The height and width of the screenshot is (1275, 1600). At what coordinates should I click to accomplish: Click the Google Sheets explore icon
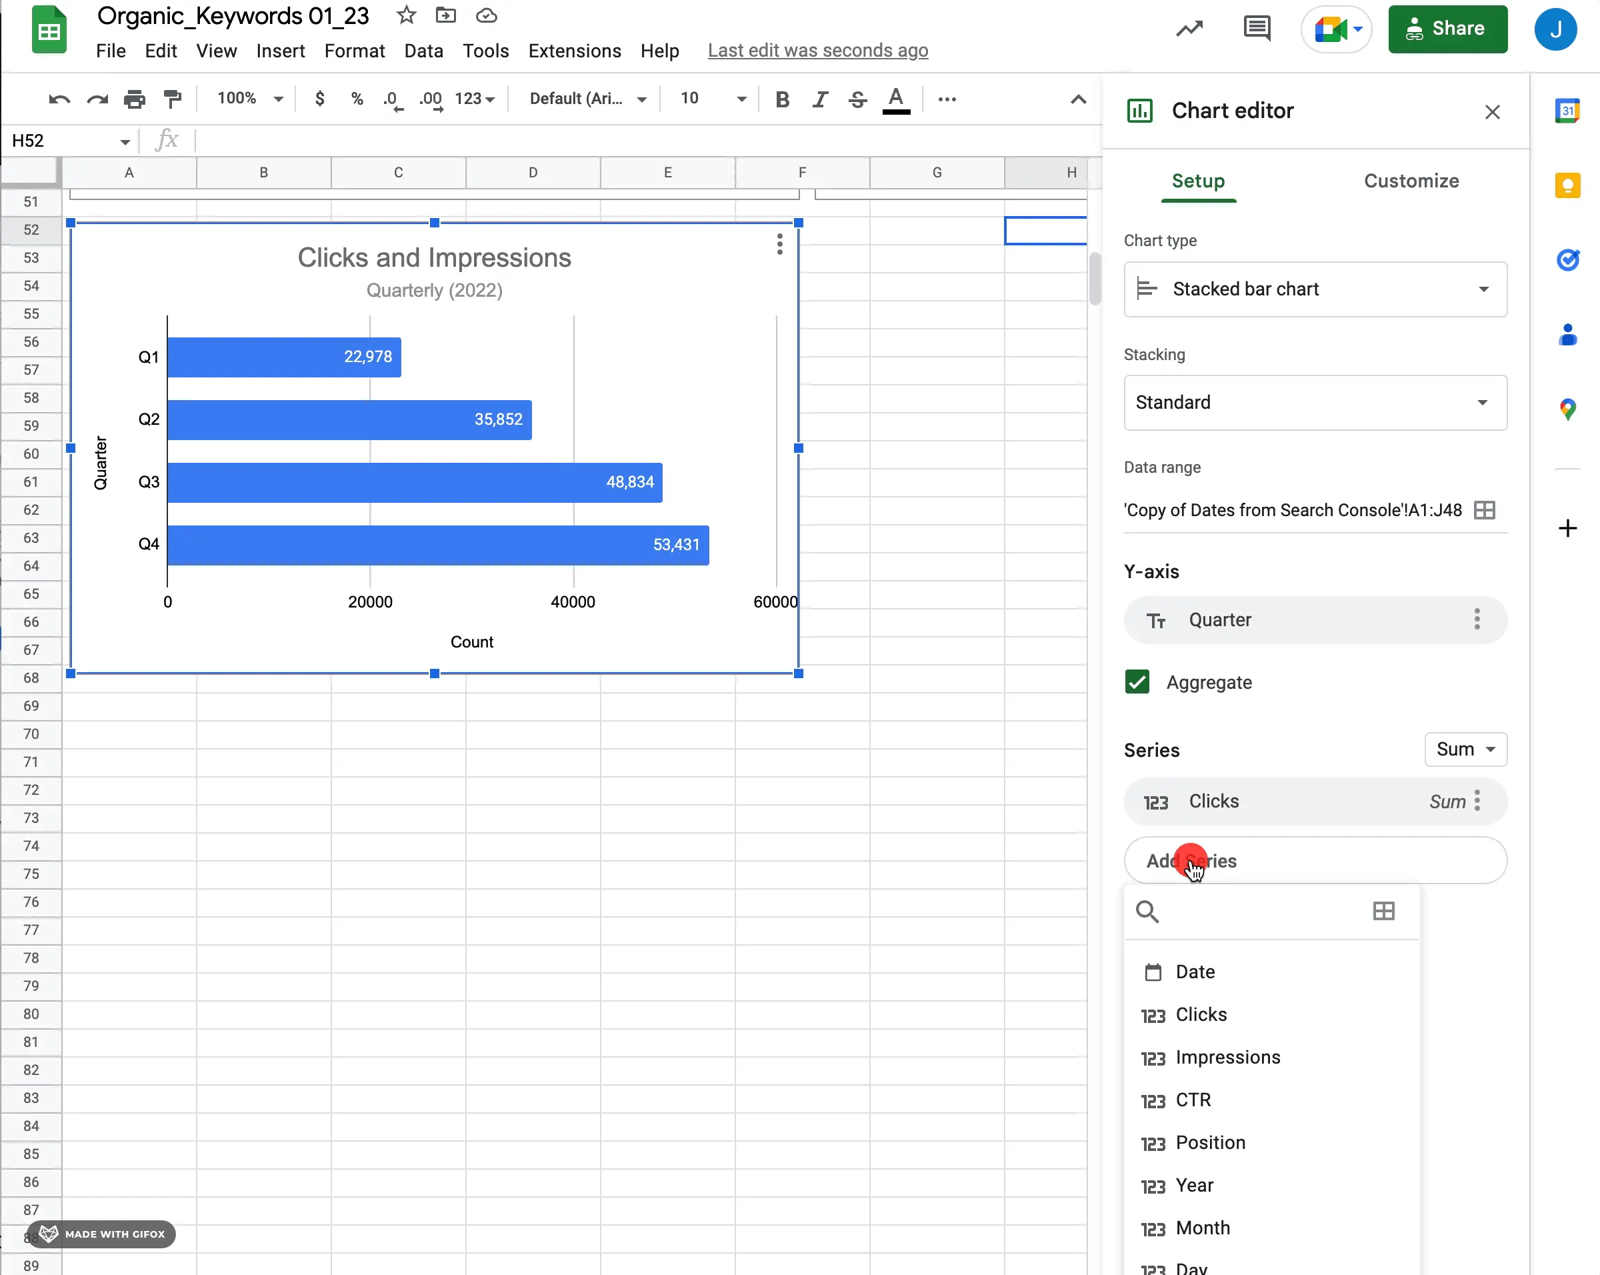[x=1189, y=29]
